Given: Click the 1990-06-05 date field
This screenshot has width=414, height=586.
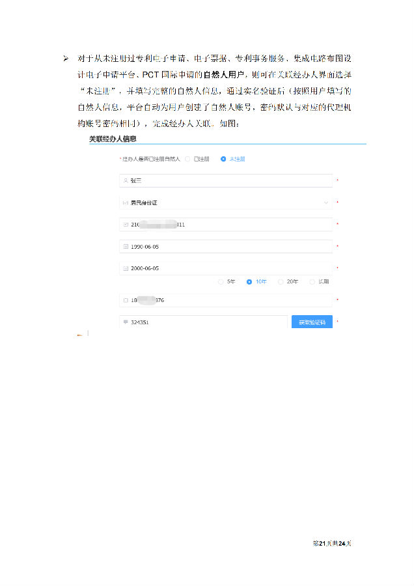Looking at the screenshot, I should point(226,247).
